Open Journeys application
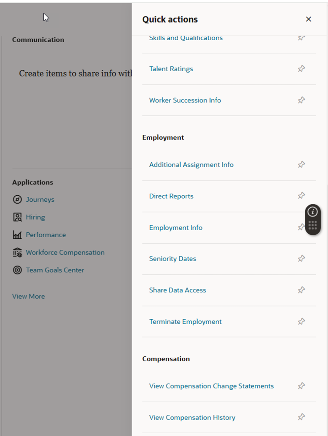Viewport: 328px width, 436px height. (x=40, y=199)
